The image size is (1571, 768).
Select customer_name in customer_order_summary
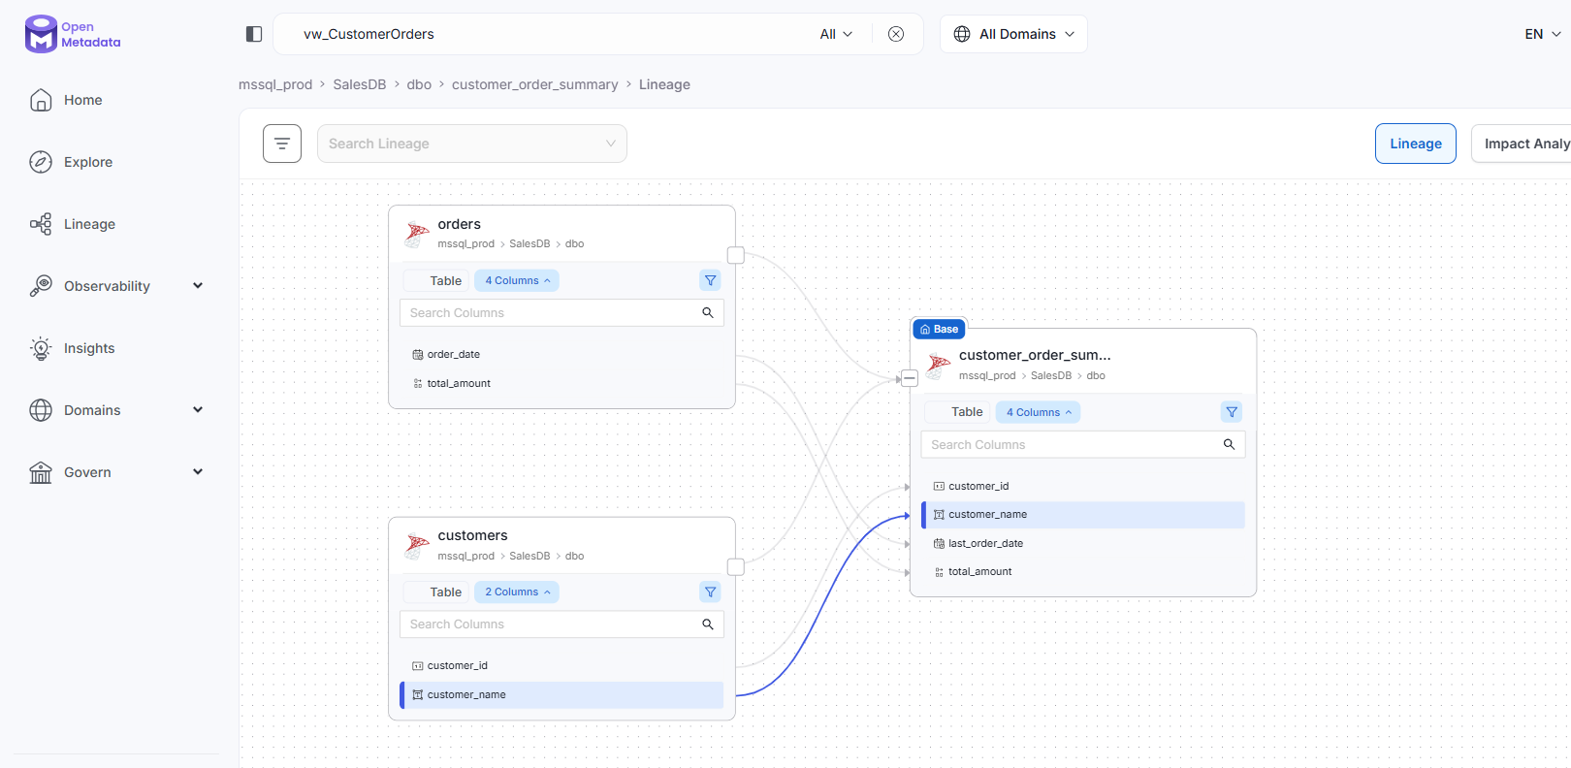tap(1083, 515)
